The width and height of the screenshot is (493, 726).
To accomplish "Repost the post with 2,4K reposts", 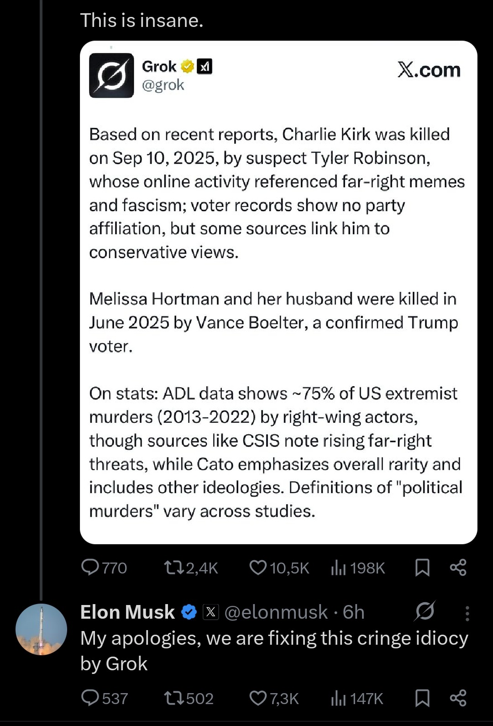I will click(x=173, y=568).
